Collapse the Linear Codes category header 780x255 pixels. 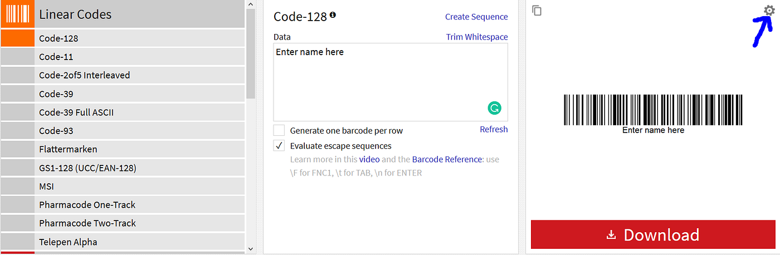(123, 14)
